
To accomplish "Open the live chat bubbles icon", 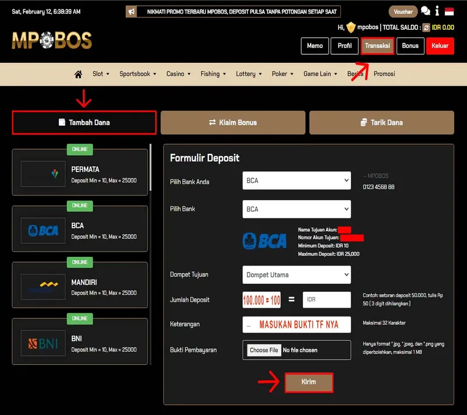I will [426, 11].
